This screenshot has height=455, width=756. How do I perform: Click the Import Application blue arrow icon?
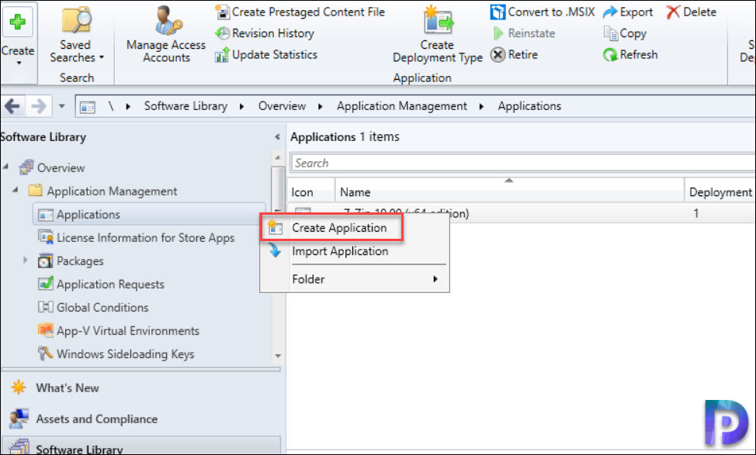(275, 250)
